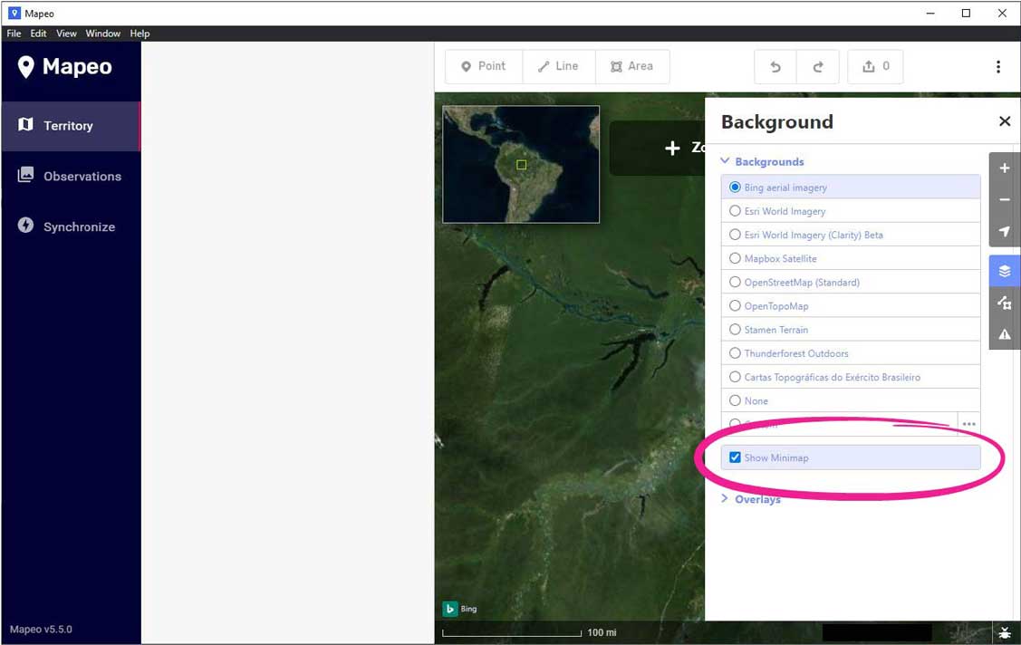Select the Area drawing tool
Screen dimensions: 1021x645
(x=632, y=66)
